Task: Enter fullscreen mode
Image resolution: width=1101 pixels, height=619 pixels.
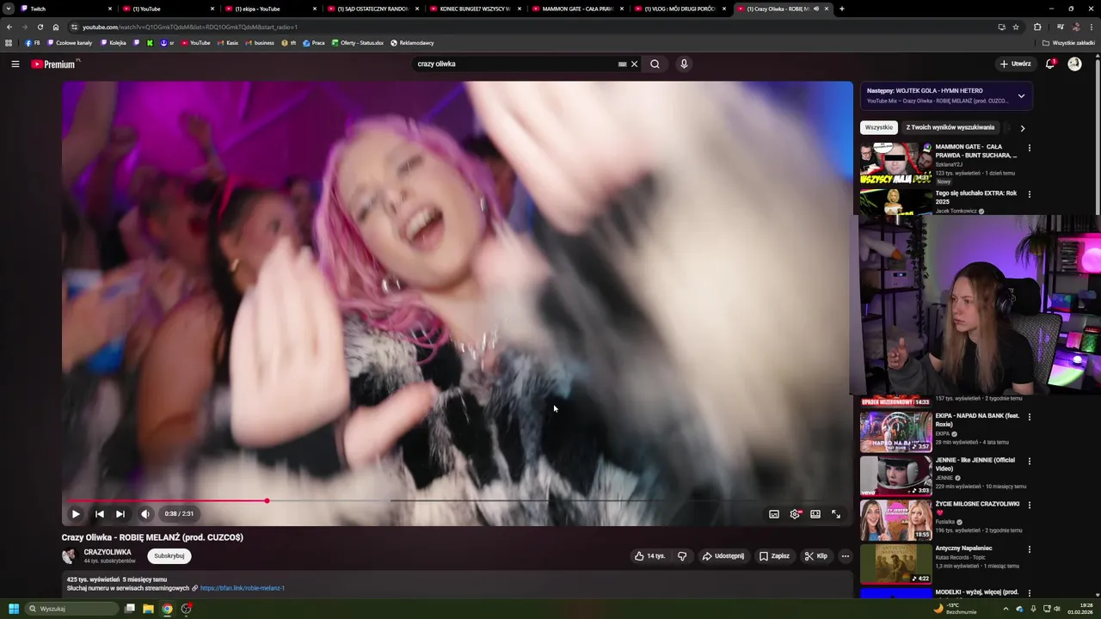Action: tap(836, 514)
